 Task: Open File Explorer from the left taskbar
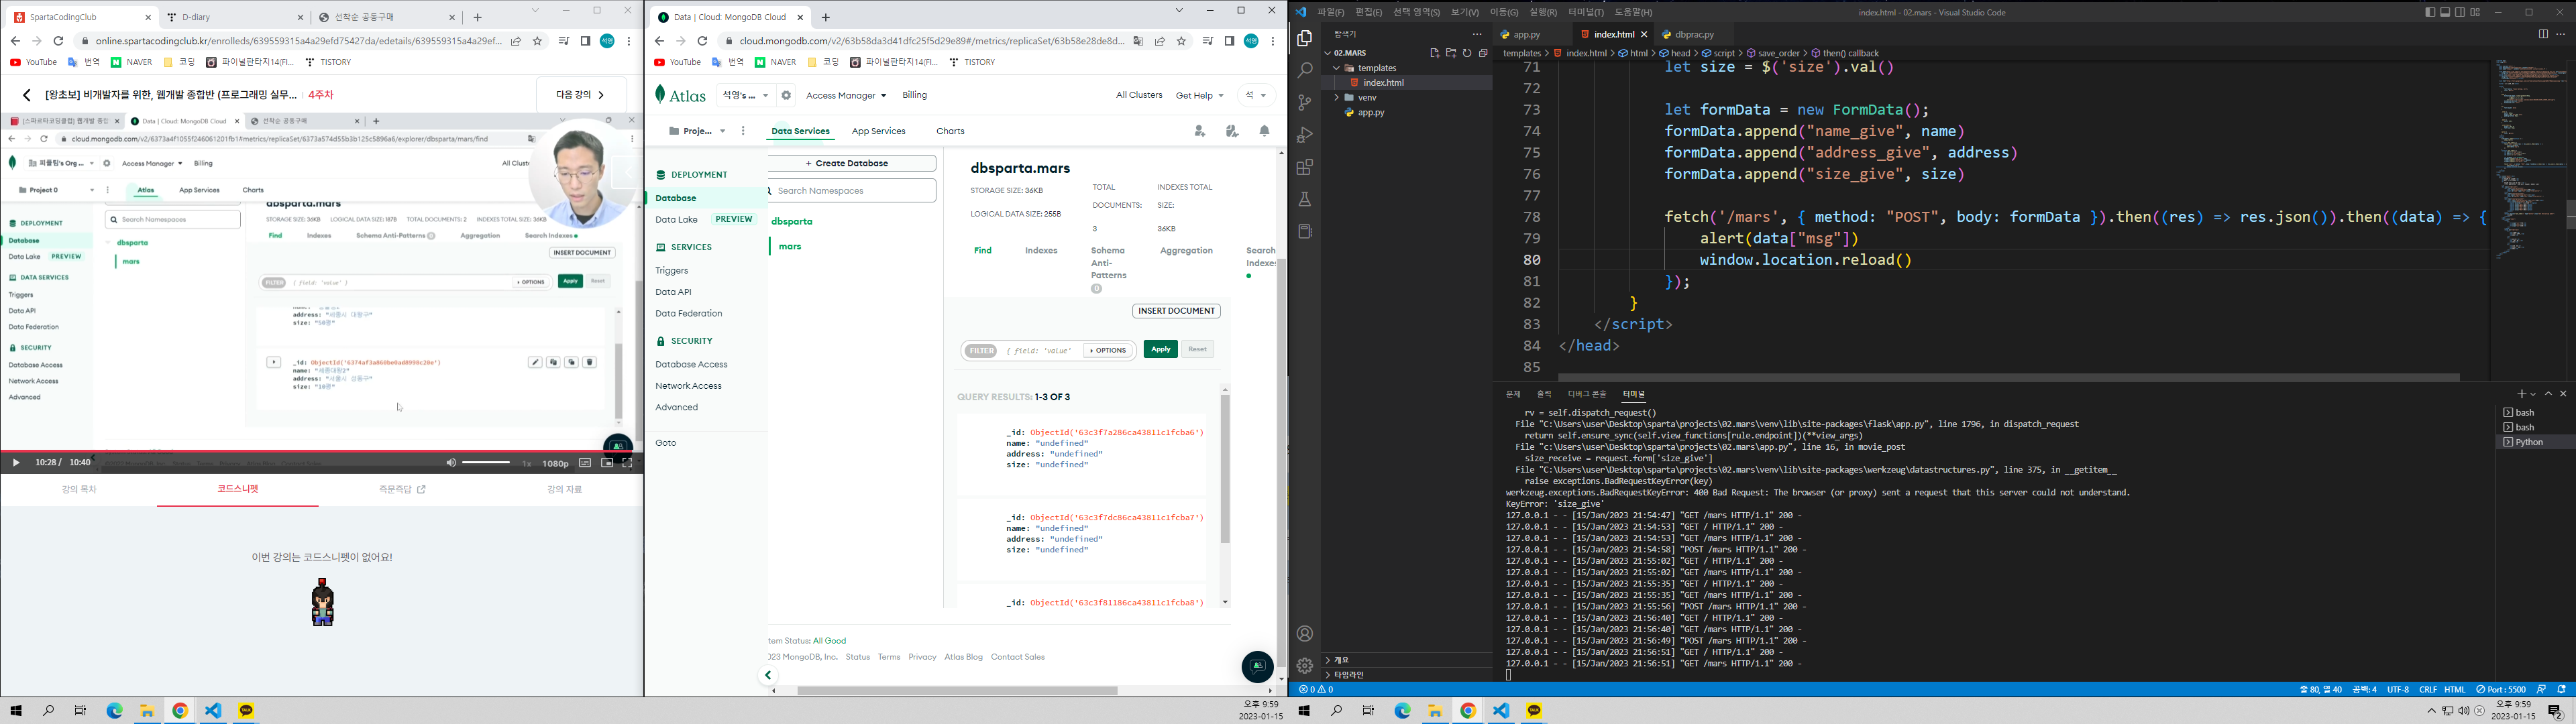pyautogui.click(x=147, y=710)
